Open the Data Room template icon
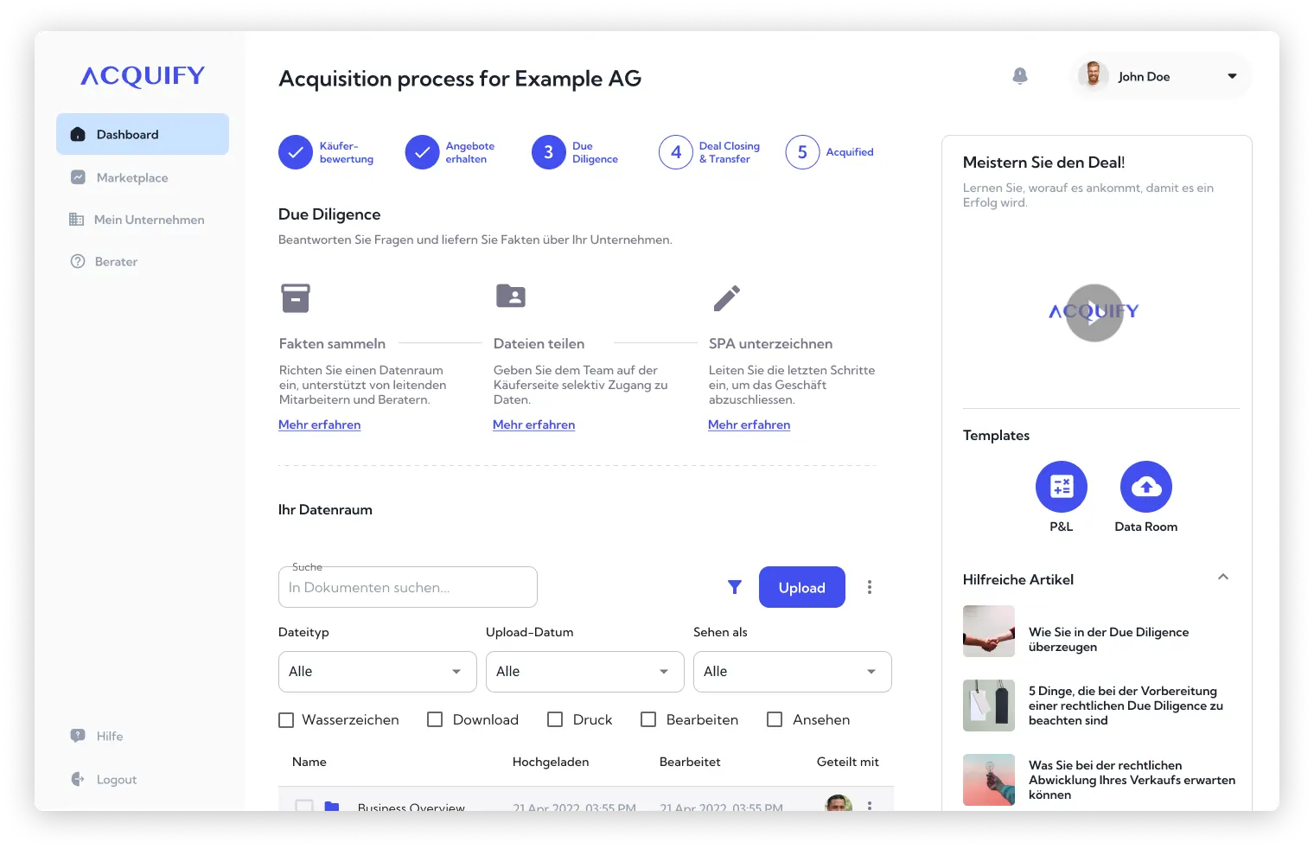 point(1146,487)
